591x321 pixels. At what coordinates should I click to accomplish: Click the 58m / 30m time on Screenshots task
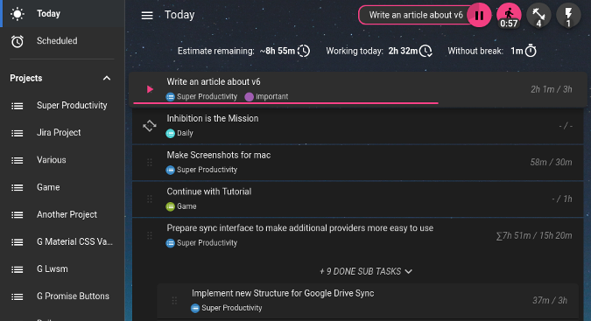click(x=551, y=162)
